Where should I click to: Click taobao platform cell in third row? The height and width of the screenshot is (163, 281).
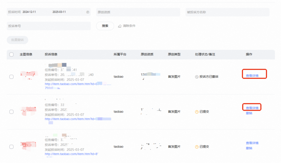coord(118,147)
